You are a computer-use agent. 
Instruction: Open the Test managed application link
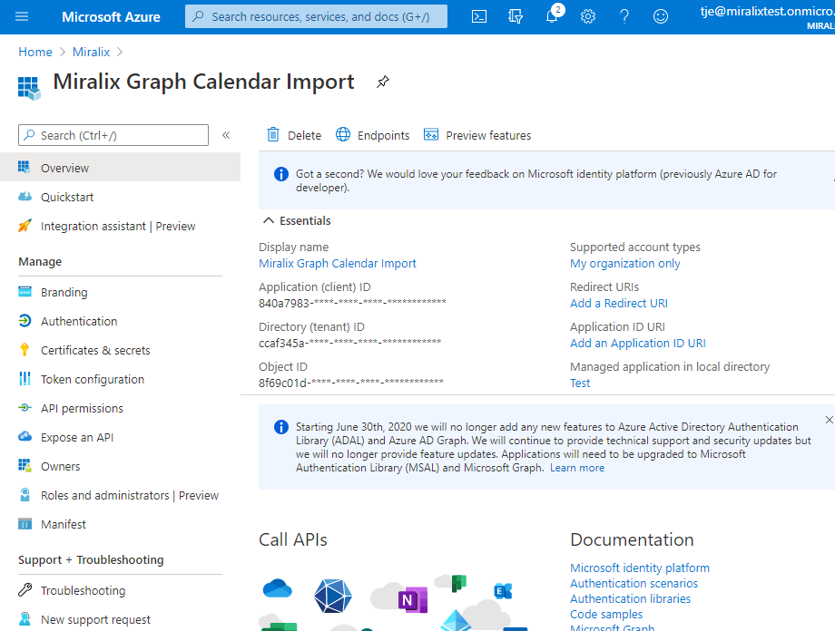click(580, 383)
